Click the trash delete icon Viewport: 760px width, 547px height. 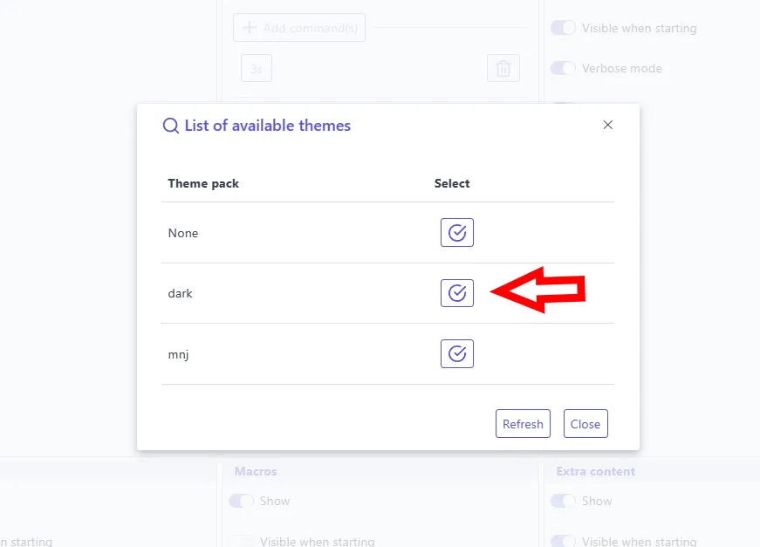503,68
